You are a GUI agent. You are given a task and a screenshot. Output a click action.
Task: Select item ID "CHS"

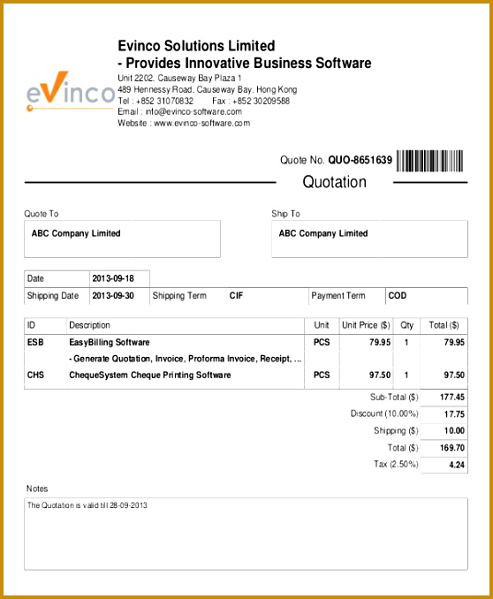[x=35, y=375]
